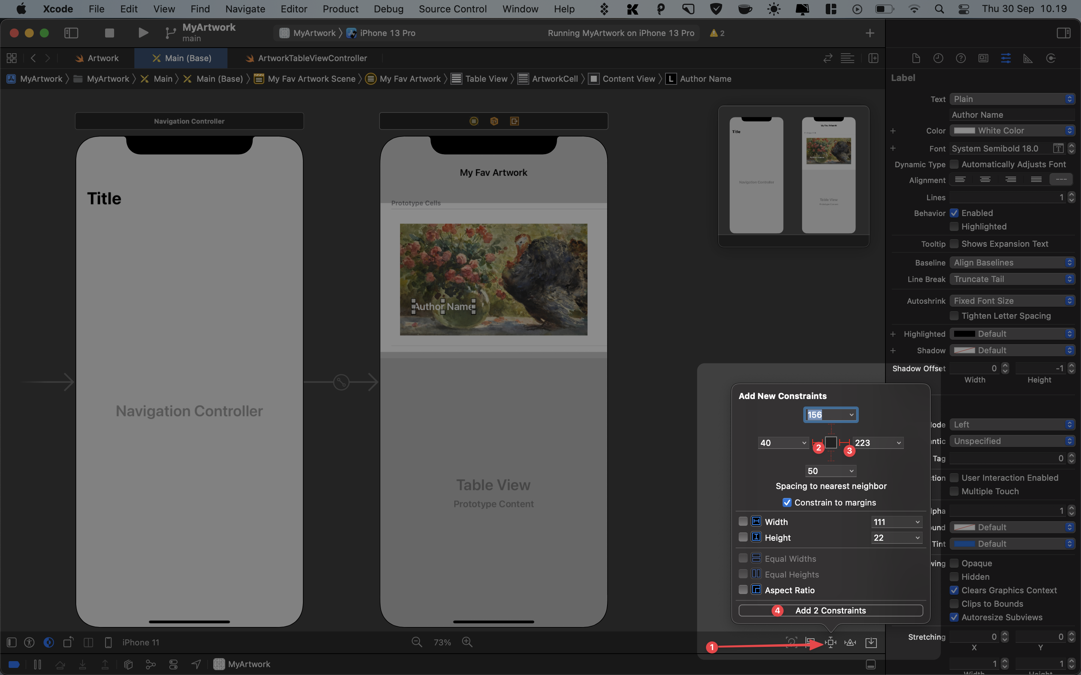Click Simulate Location arrow icon
This screenshot has width=1081, height=675.
pos(196,664)
